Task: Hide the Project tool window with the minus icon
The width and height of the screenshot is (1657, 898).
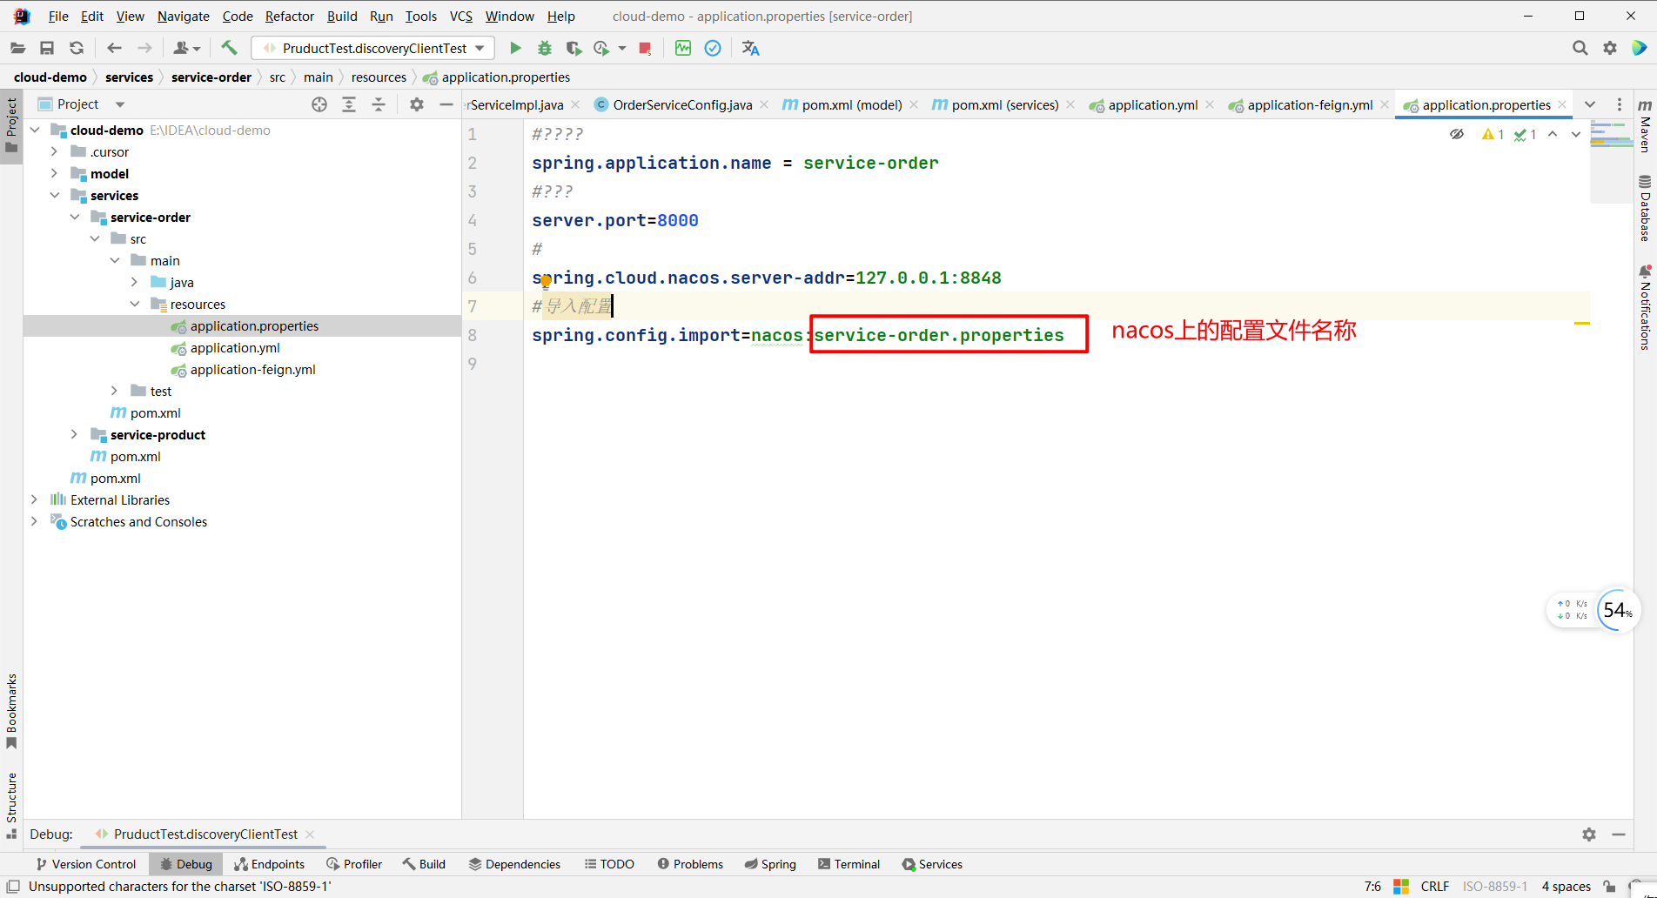Action: coord(446,104)
